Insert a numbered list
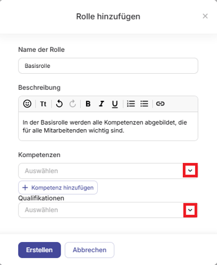 131,103
